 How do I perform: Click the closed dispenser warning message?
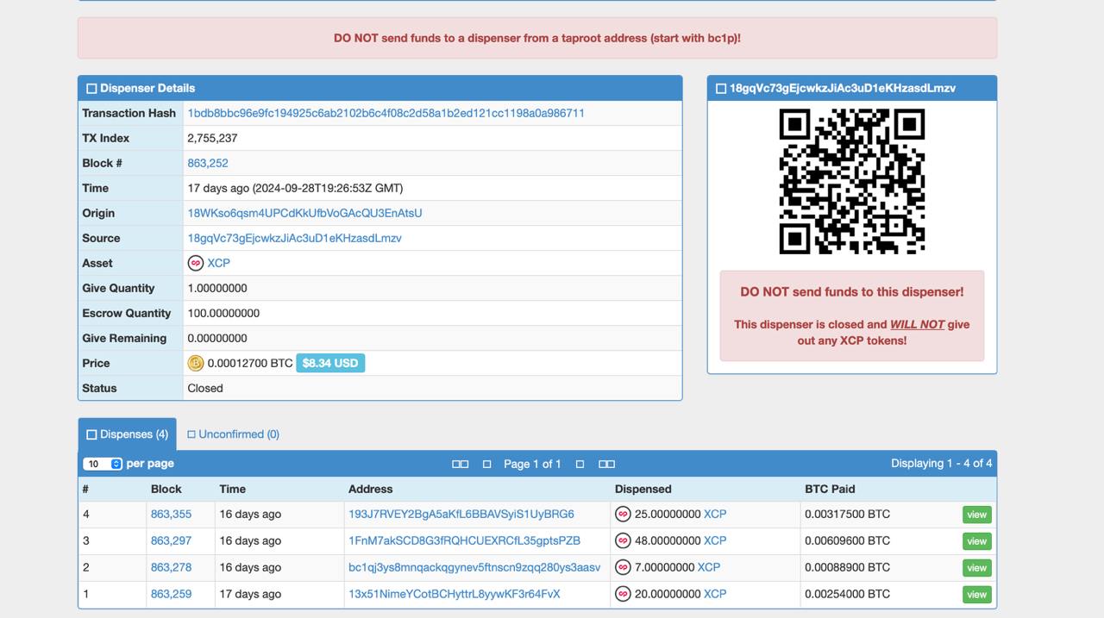click(x=852, y=316)
